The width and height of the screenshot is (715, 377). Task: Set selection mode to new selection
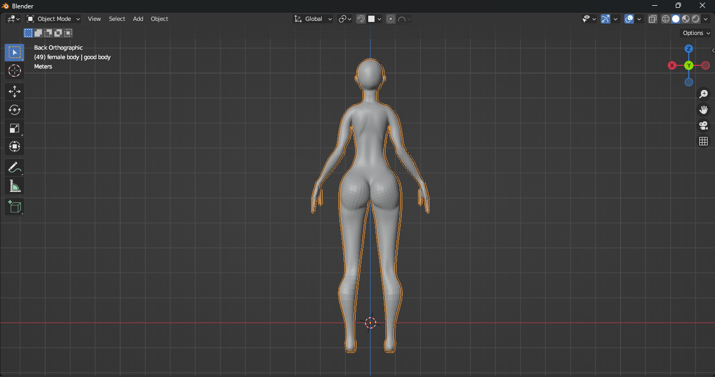click(28, 33)
